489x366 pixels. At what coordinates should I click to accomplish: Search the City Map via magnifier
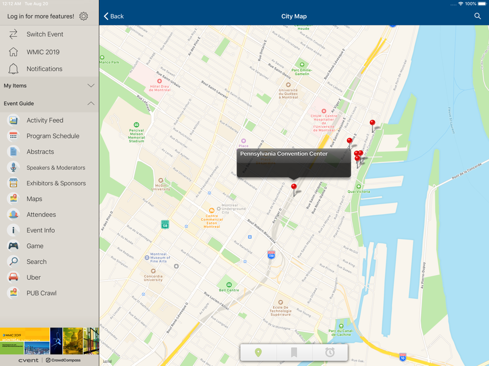pos(477,16)
